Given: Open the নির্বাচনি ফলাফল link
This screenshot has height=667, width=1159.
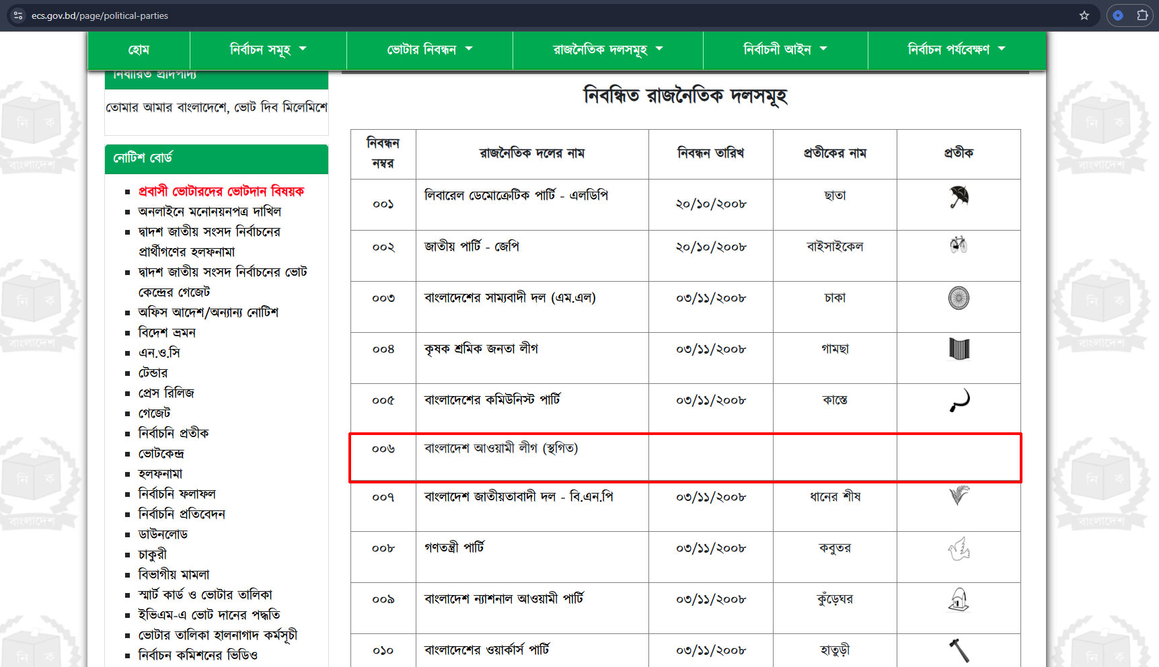Looking at the screenshot, I should [x=177, y=494].
